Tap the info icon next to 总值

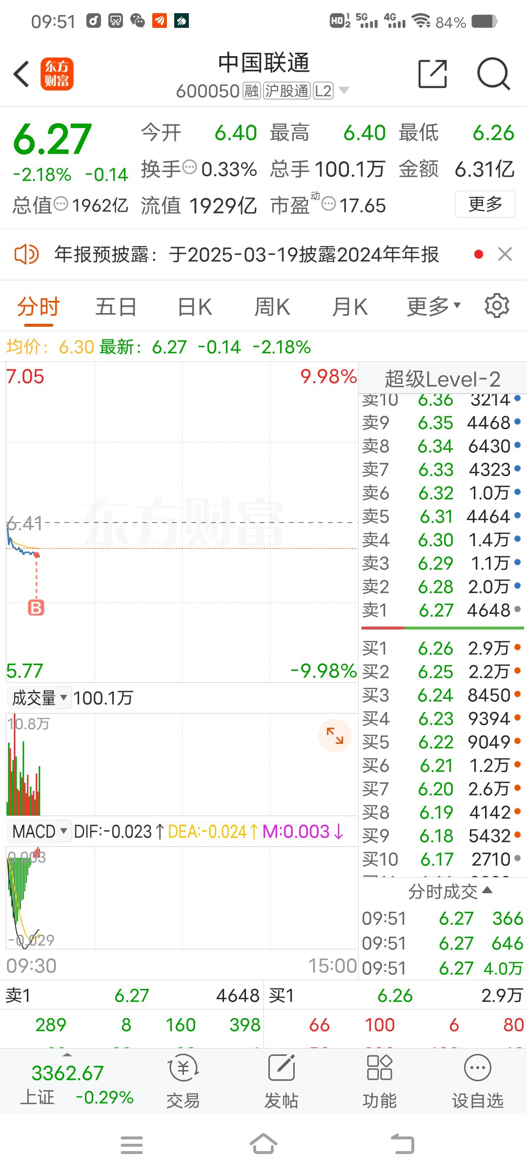pyautogui.click(x=61, y=204)
